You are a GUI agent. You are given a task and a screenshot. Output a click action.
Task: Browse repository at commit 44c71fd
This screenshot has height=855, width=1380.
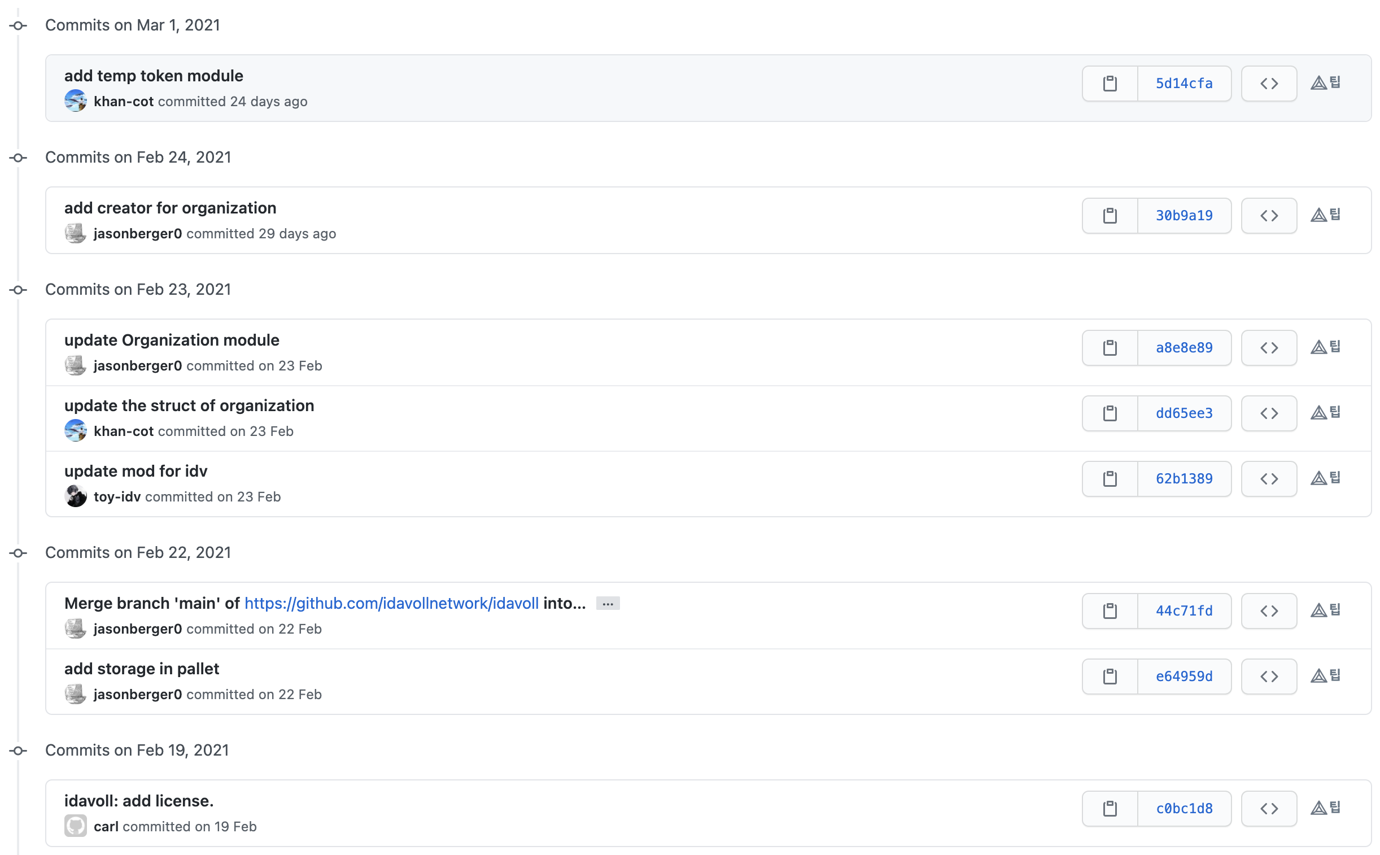(x=1268, y=610)
